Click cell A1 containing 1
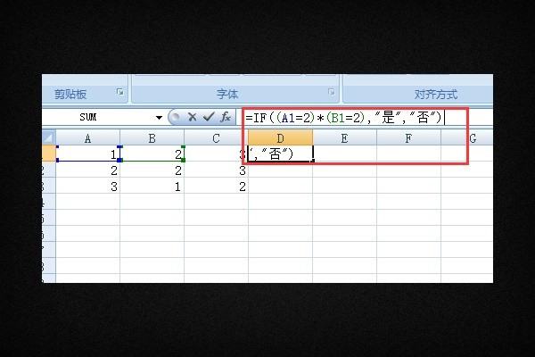 tap(87, 154)
